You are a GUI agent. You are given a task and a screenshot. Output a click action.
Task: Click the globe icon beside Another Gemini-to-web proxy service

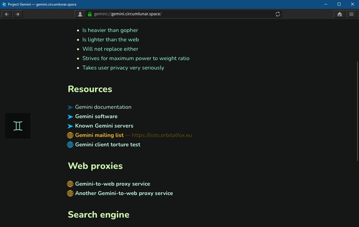70,193
